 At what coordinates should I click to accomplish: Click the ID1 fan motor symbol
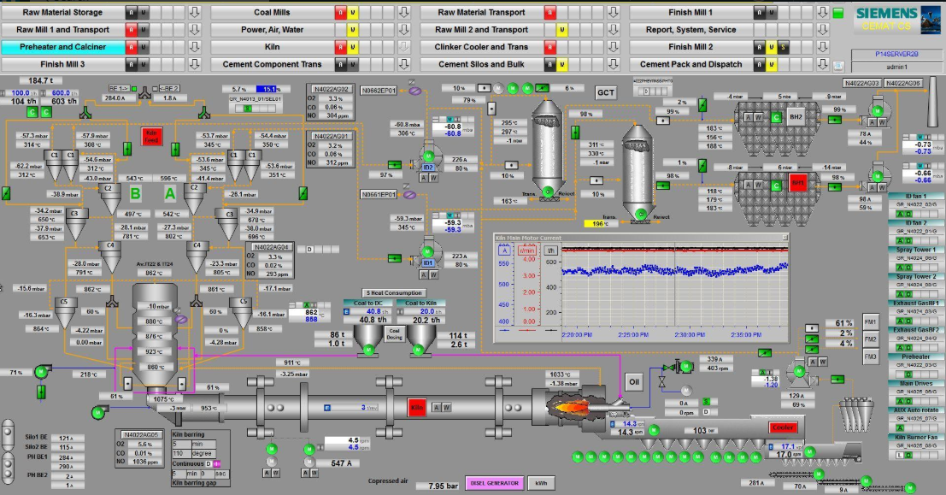coord(428,251)
